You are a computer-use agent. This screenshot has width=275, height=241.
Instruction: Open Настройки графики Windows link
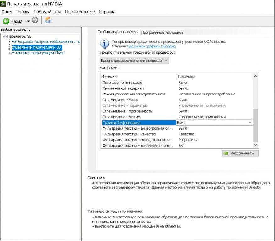coord(151,46)
